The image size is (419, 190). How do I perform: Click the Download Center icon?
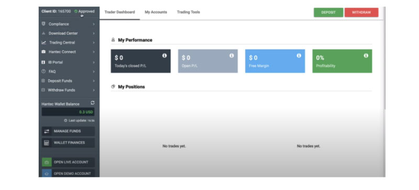click(x=43, y=33)
